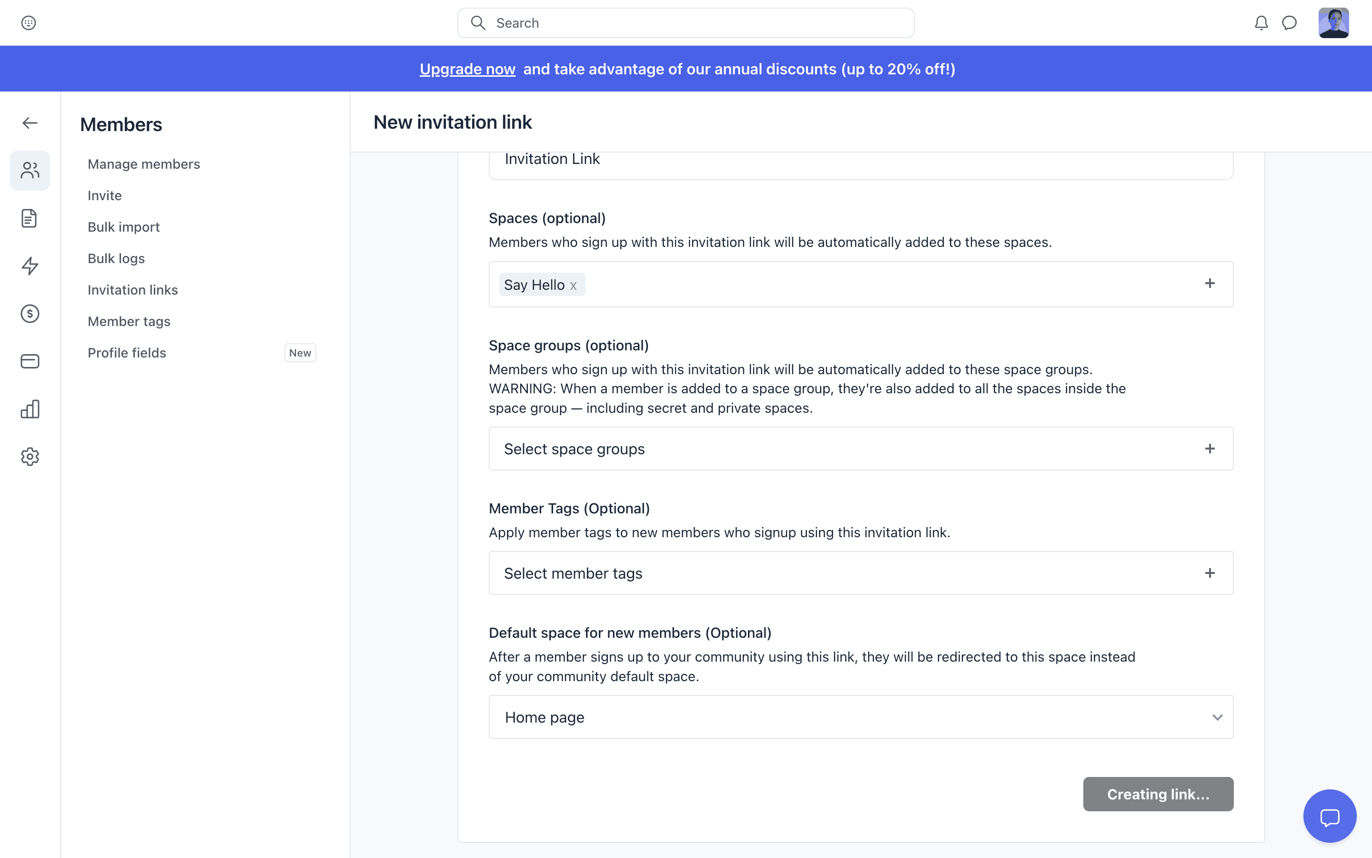Open the Invite menu item
The width and height of the screenshot is (1372, 858).
tap(104, 195)
